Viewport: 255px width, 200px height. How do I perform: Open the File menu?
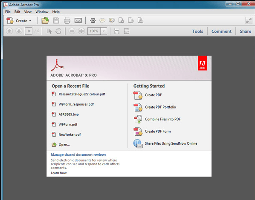tap(8, 12)
